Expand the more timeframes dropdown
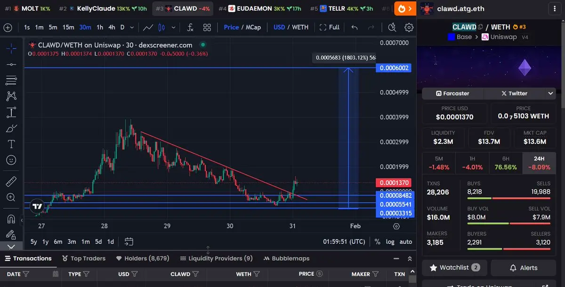 click(132, 27)
